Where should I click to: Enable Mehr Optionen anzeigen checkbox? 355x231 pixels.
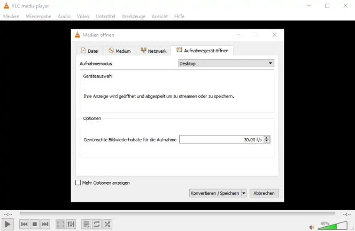[x=78, y=182]
